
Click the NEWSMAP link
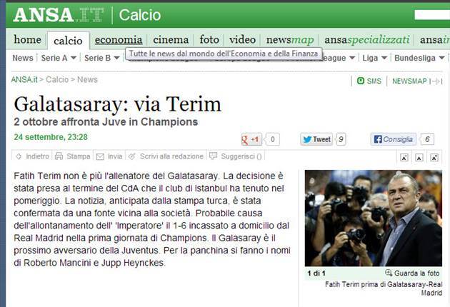point(409,81)
